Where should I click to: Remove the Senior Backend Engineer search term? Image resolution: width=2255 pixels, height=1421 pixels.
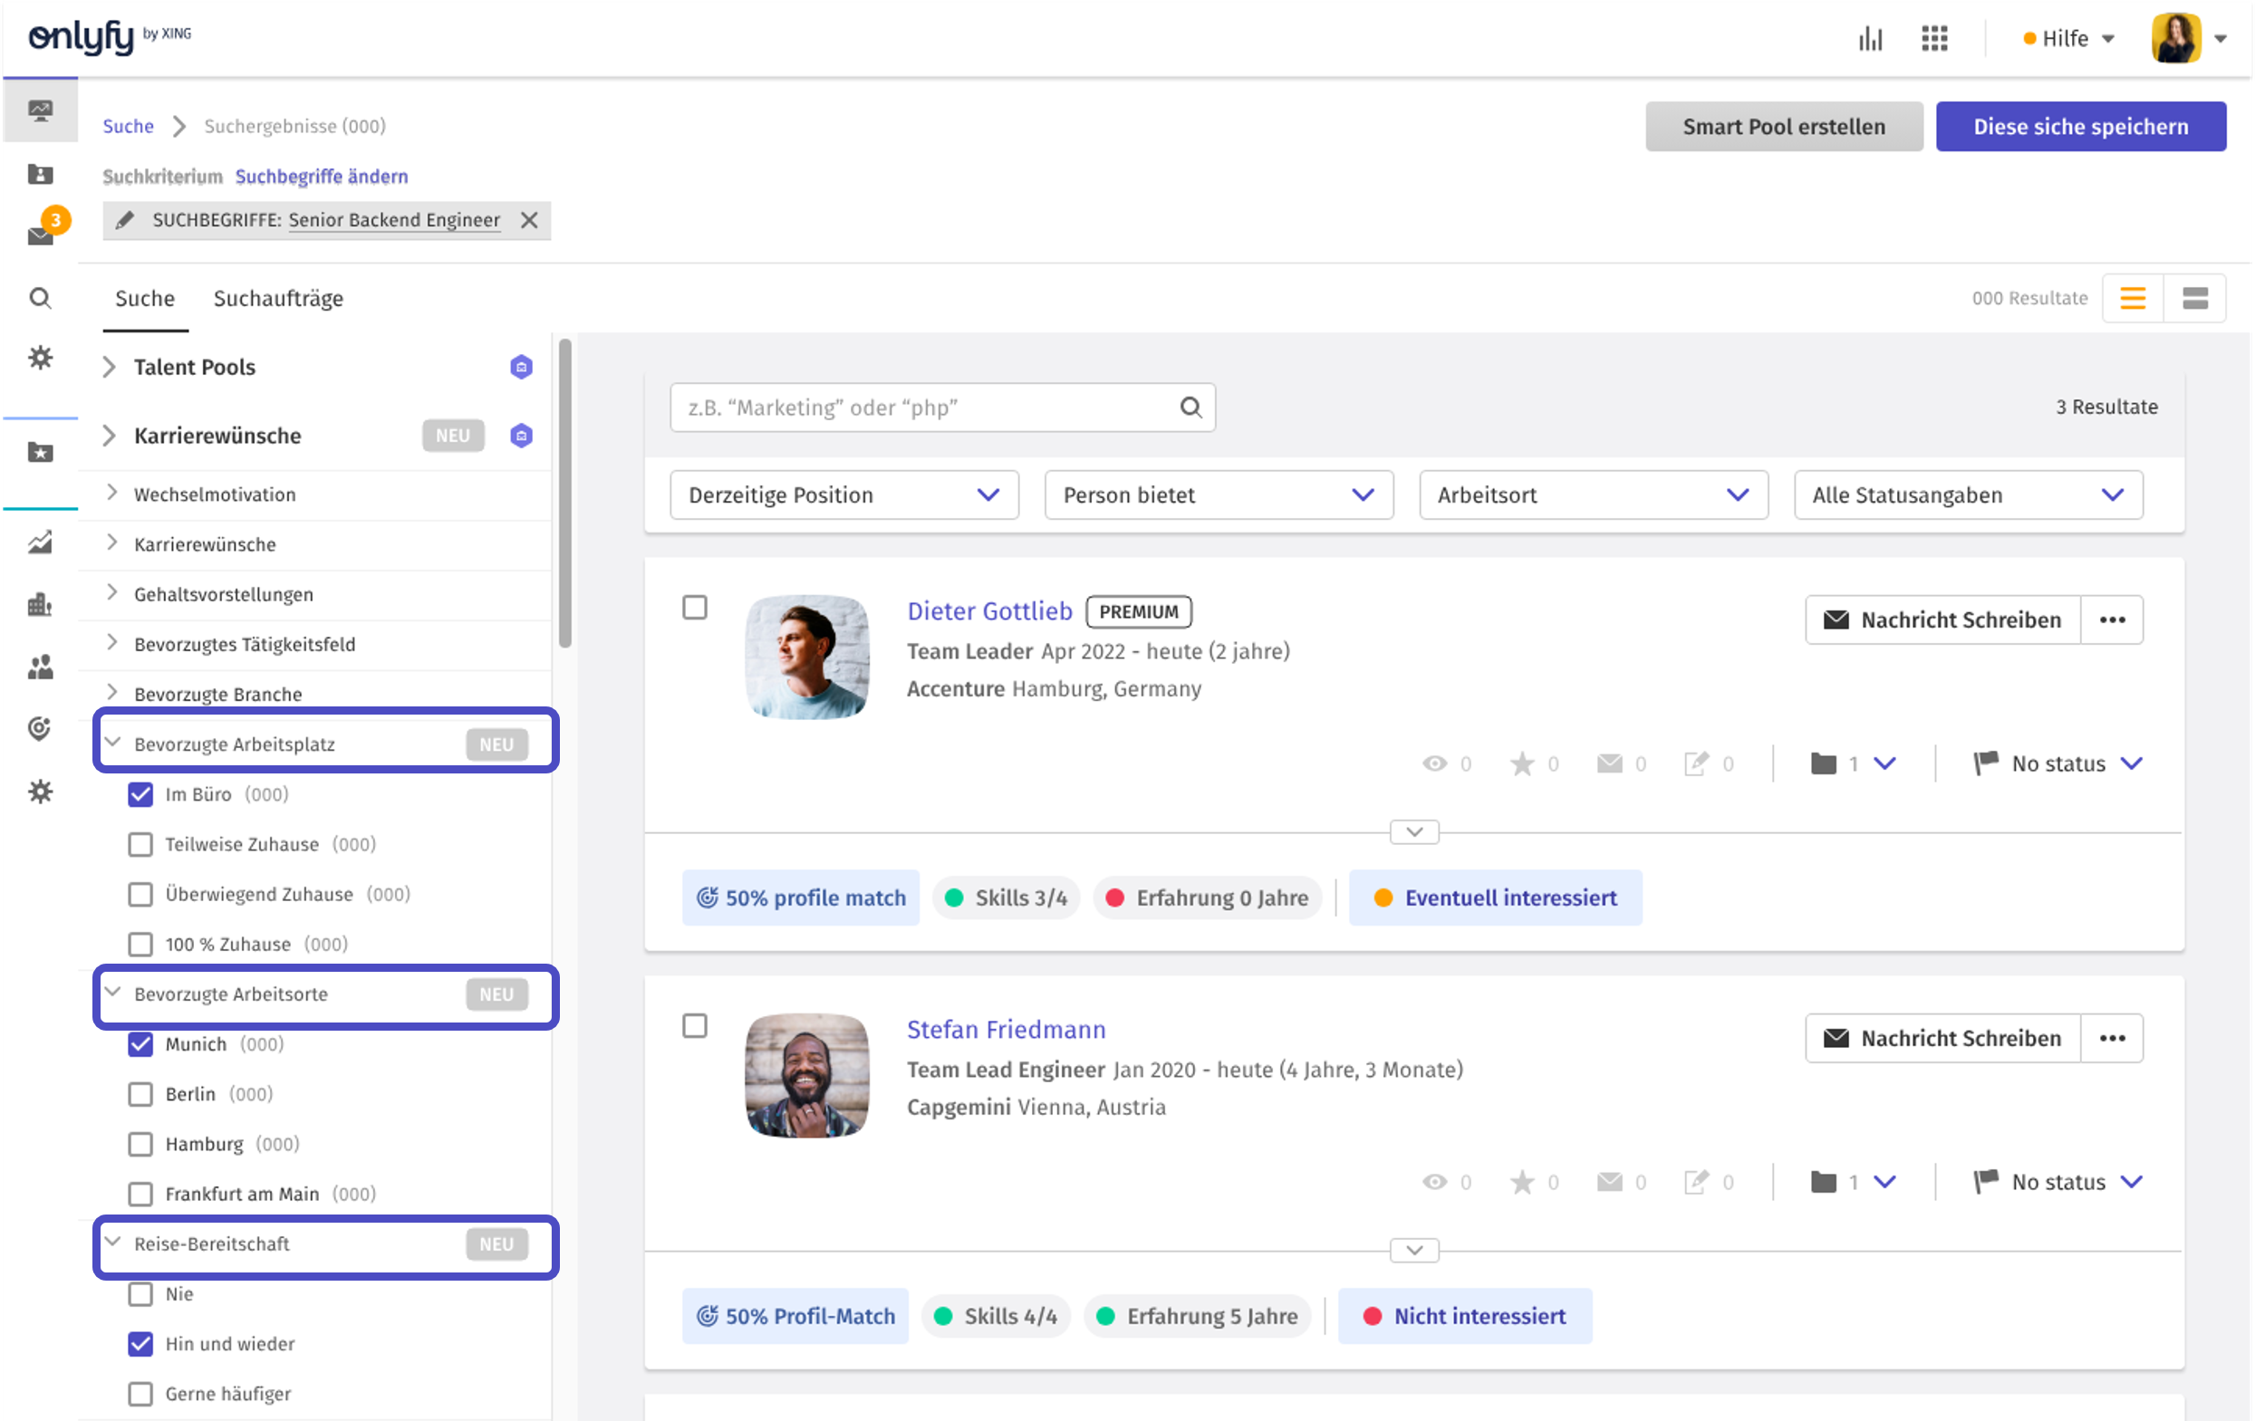coord(529,220)
